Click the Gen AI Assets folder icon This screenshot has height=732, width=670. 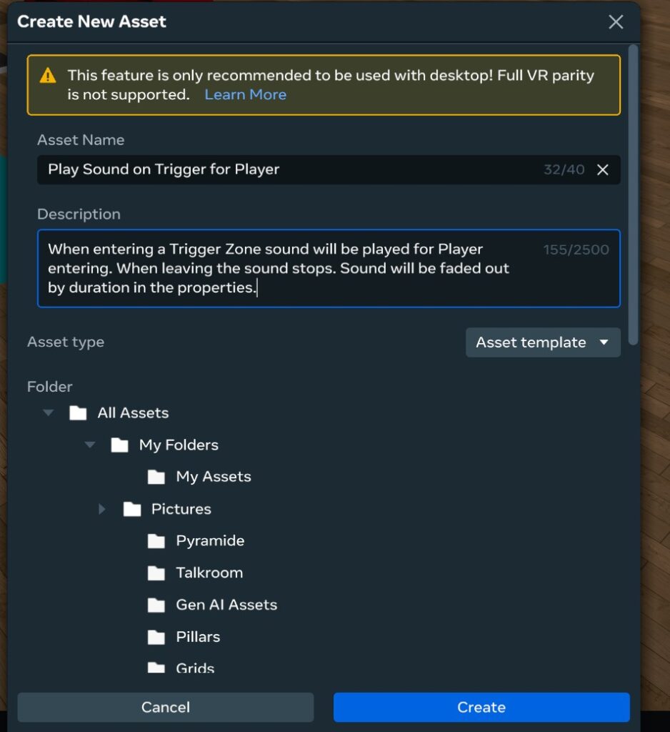[156, 605]
